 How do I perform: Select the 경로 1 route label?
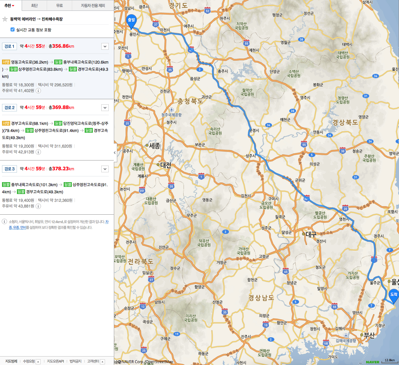tap(9, 46)
